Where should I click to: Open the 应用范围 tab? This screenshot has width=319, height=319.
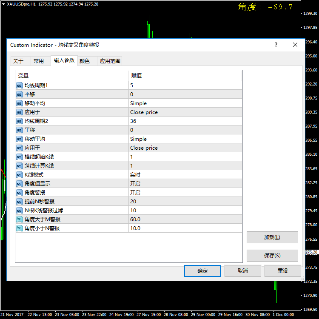tap(110, 61)
